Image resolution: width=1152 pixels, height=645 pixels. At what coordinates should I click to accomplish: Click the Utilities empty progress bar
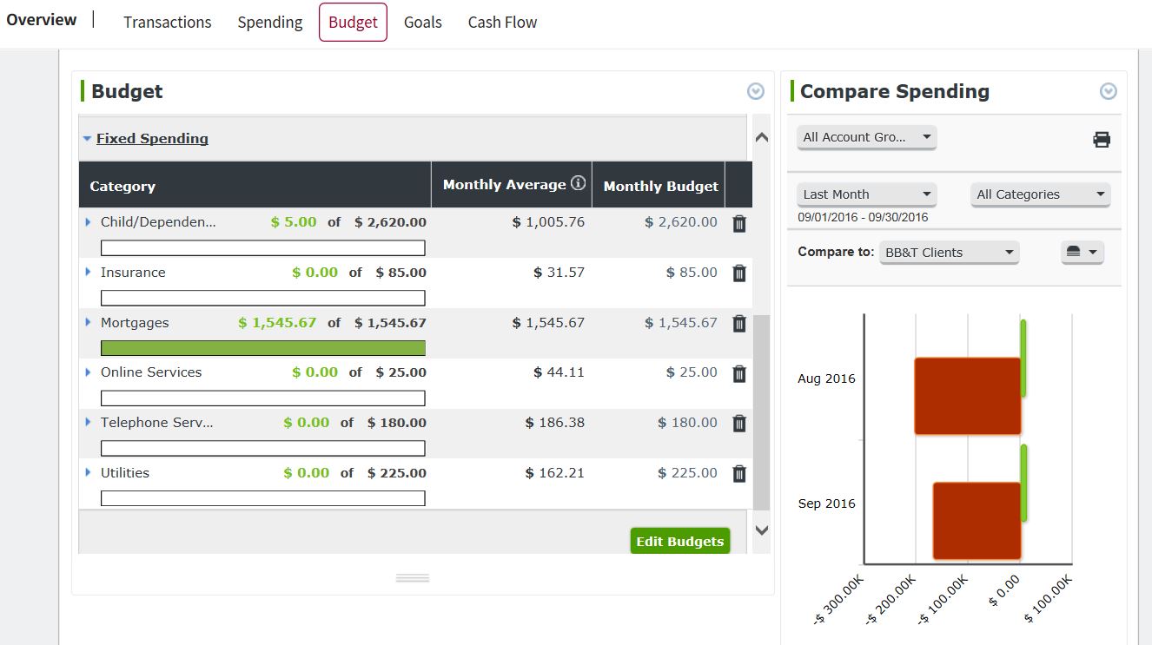(263, 498)
